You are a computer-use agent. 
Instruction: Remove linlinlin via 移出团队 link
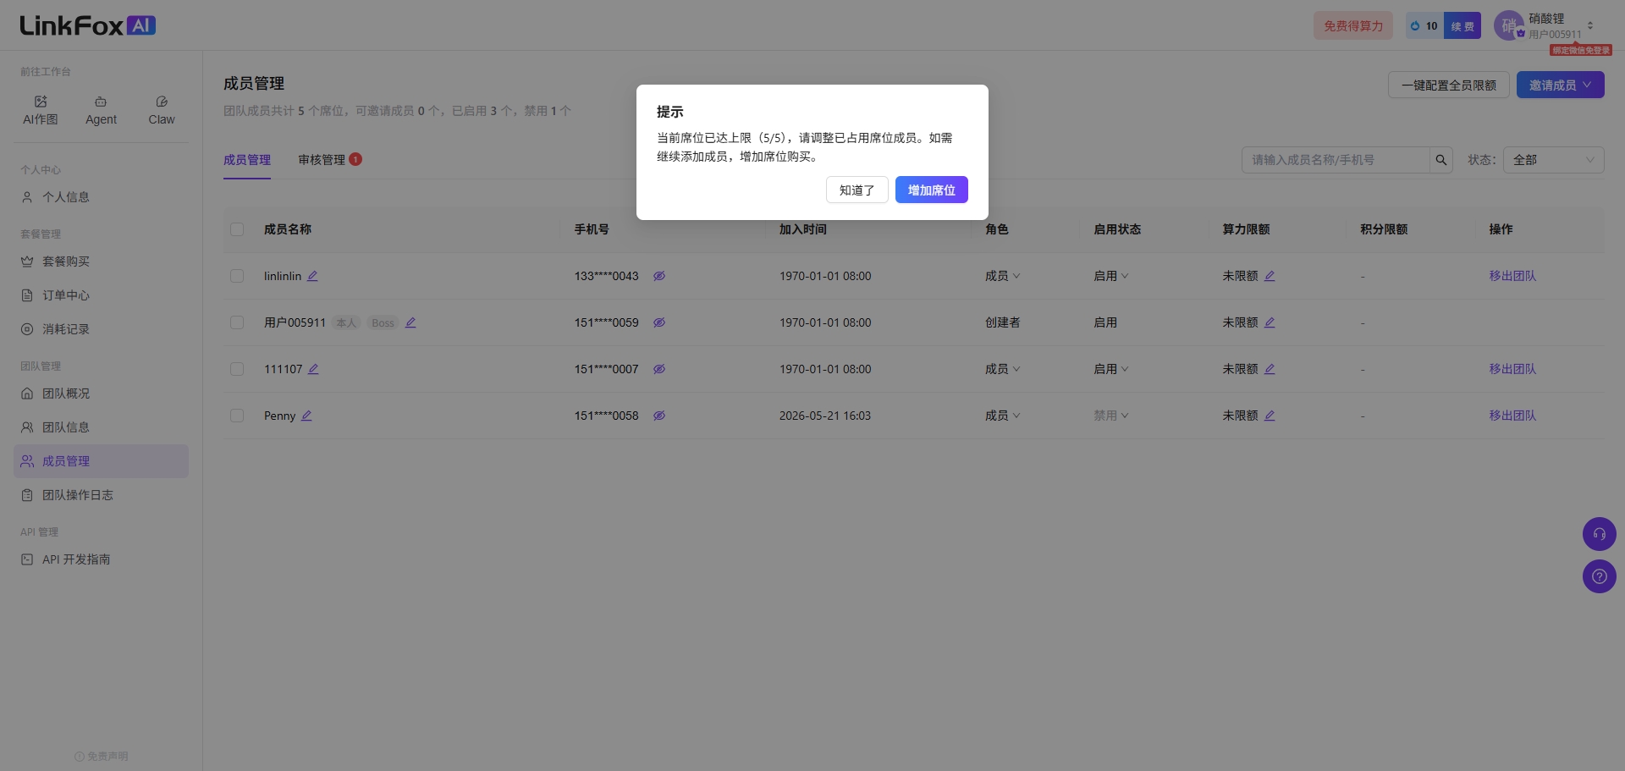(1512, 276)
